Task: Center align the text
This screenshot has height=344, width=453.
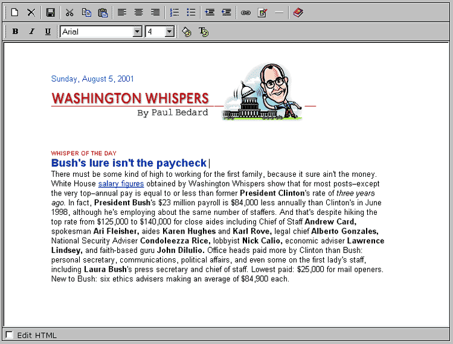Action: coord(138,12)
